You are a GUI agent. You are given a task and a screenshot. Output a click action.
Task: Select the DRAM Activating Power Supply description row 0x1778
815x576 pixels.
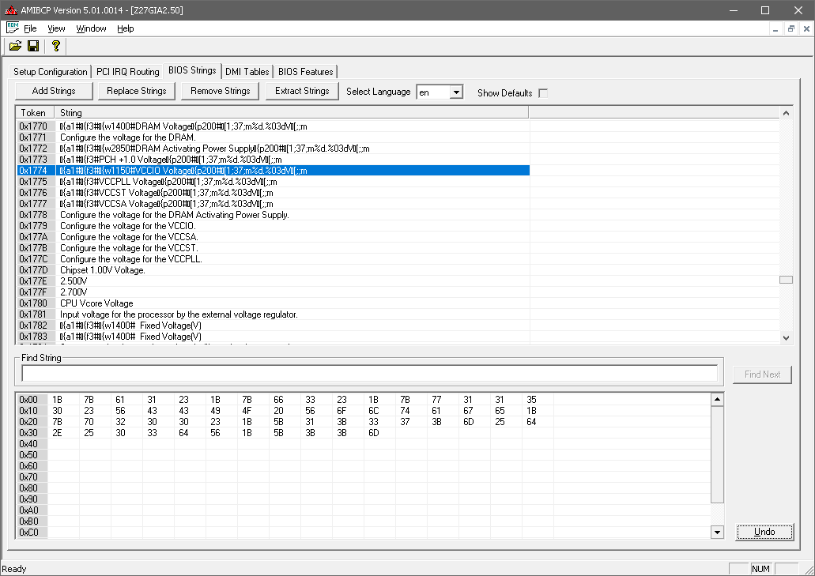tap(273, 215)
